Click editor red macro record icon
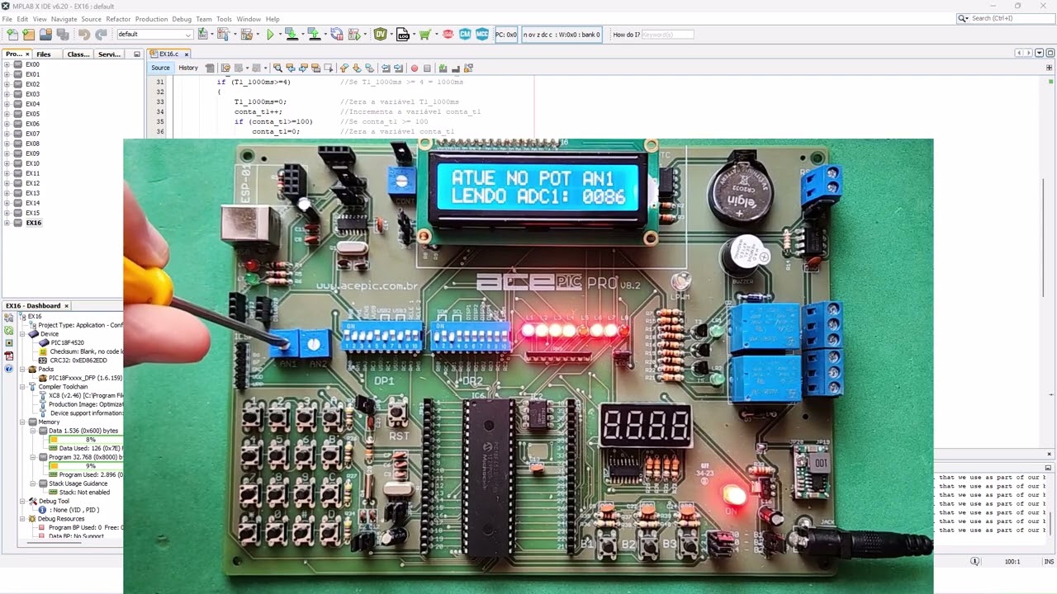Screen dimensions: 1057x594 pos(415,68)
